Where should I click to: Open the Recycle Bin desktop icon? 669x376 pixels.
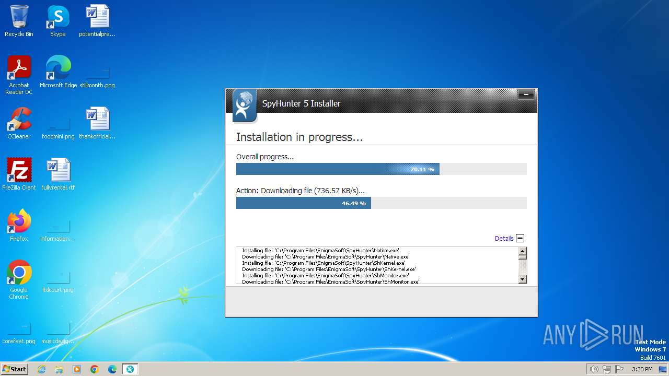[19, 21]
